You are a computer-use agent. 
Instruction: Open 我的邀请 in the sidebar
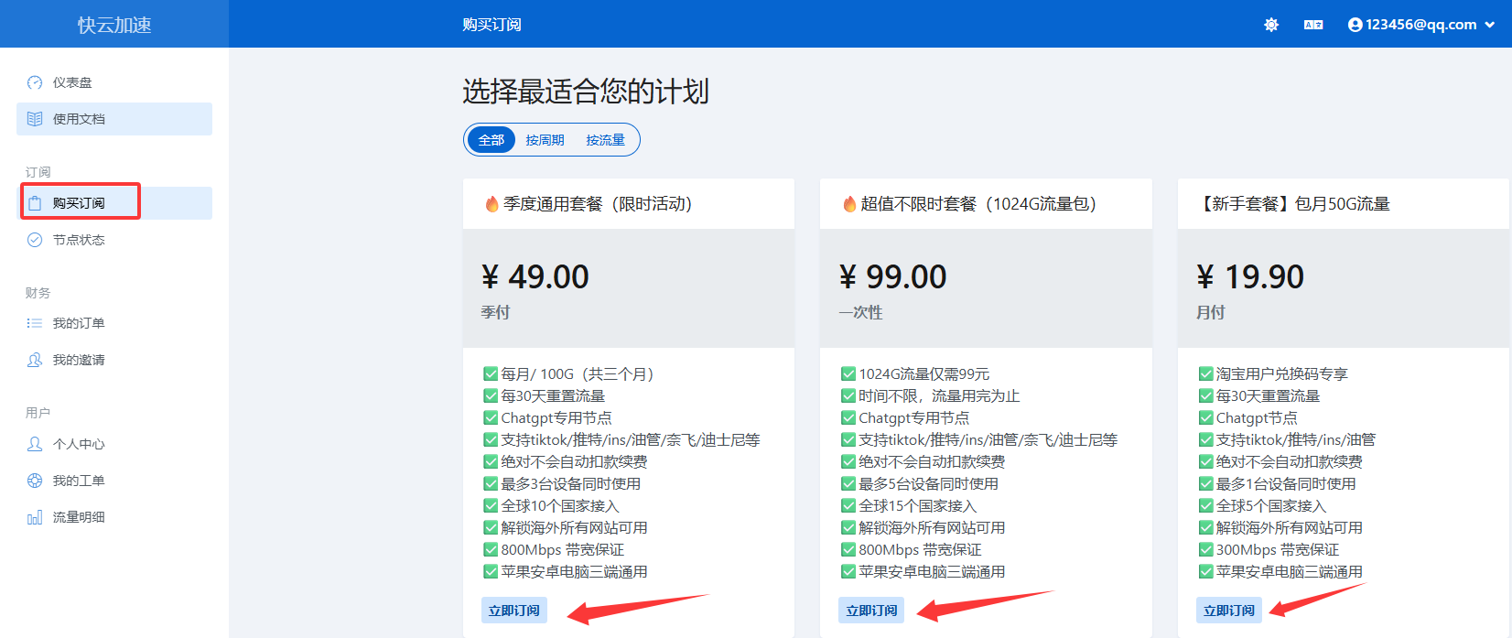click(x=114, y=360)
